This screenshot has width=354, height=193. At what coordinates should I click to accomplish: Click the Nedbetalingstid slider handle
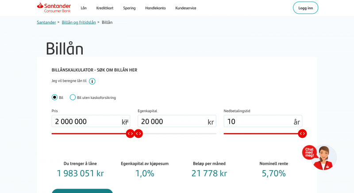(302, 133)
